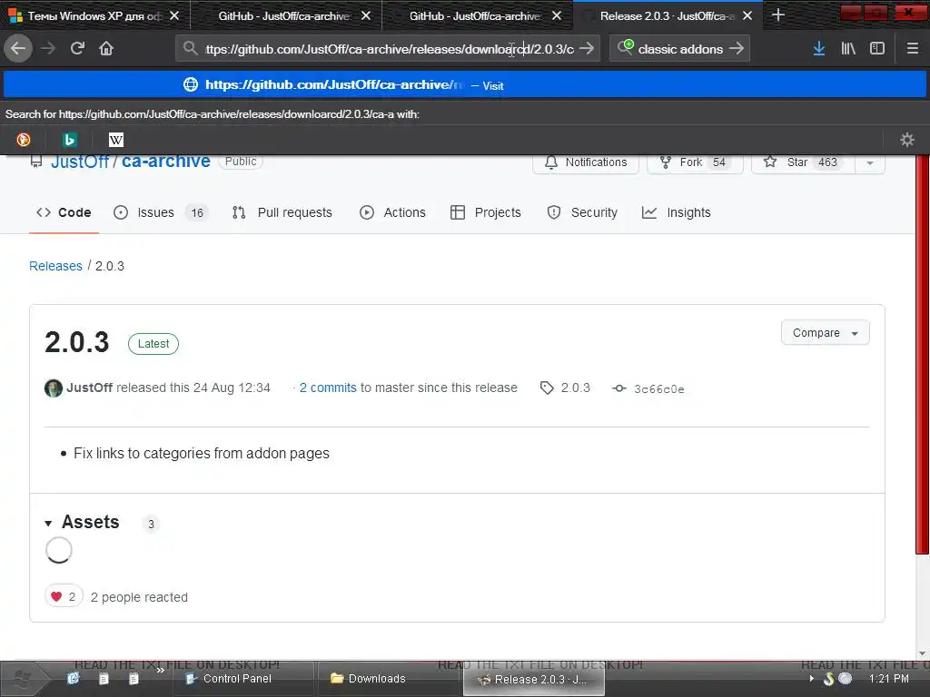Open the Actions tab
Viewport: 930px width, 697px height.
pyautogui.click(x=392, y=212)
